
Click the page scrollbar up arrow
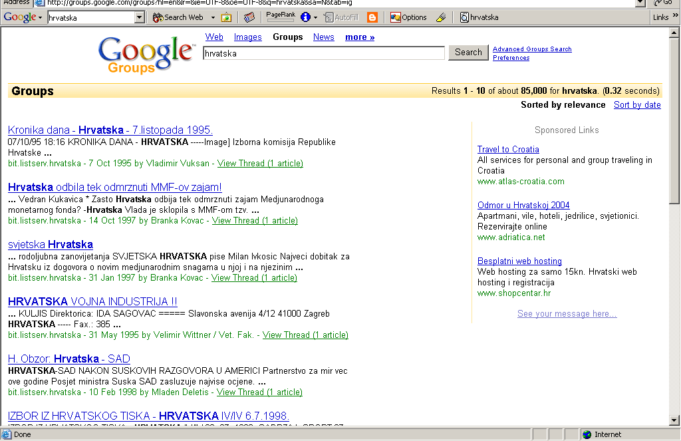(674, 33)
